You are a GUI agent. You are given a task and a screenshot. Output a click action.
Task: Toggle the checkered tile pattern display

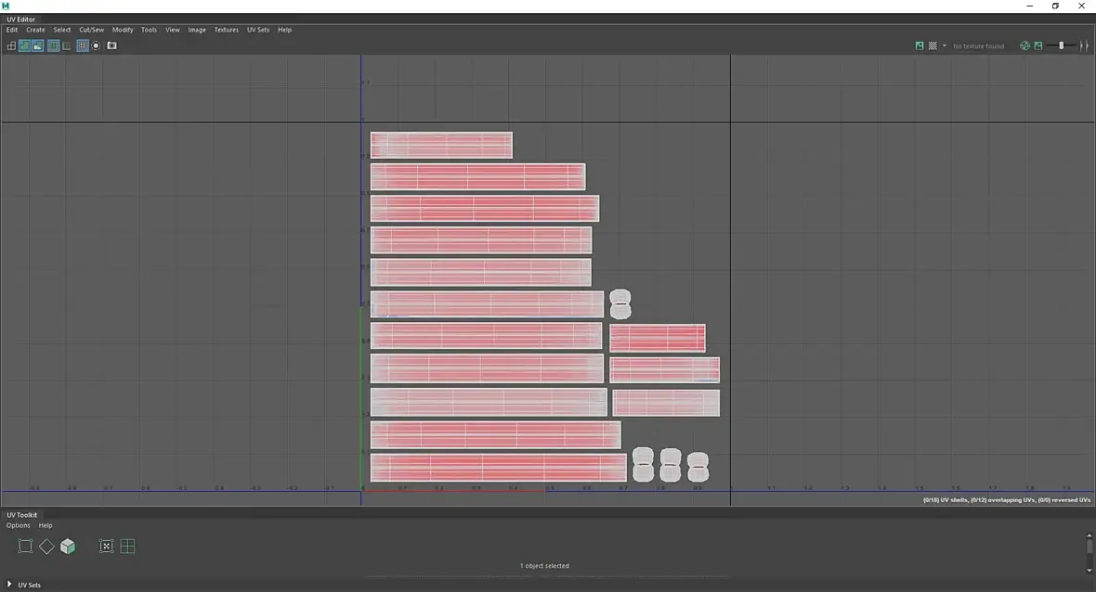click(933, 45)
